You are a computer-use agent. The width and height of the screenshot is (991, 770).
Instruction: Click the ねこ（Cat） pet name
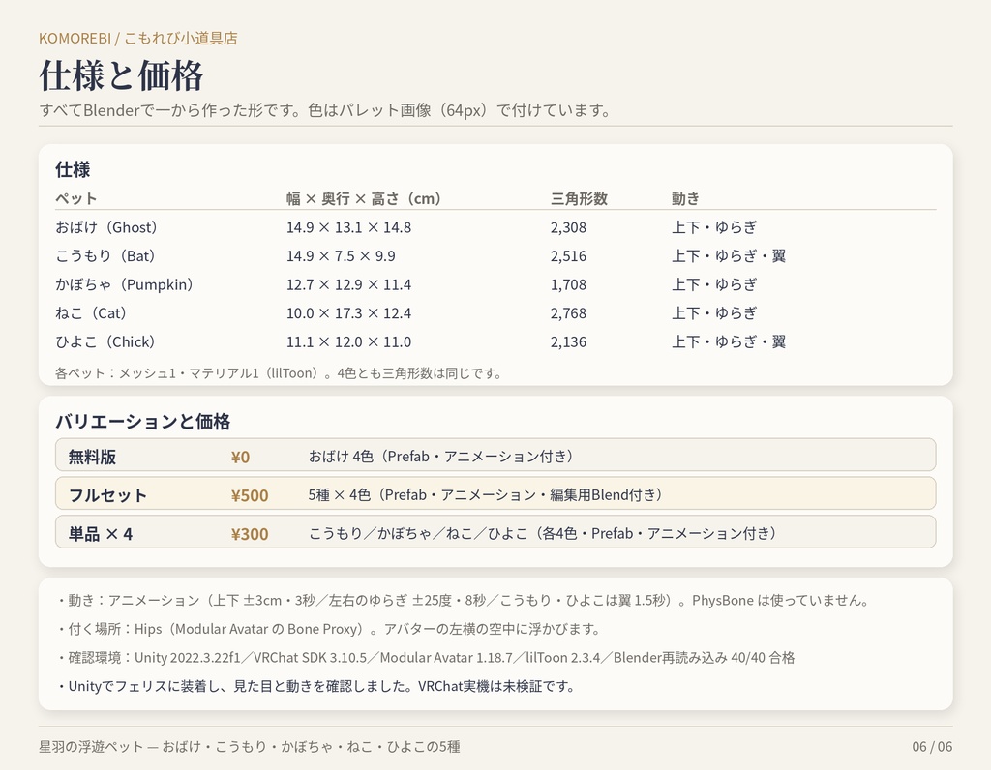[91, 313]
